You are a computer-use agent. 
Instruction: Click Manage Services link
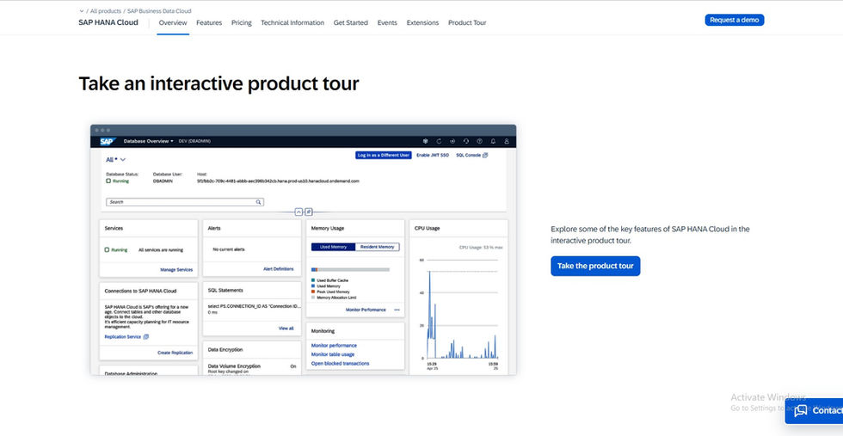(x=176, y=270)
